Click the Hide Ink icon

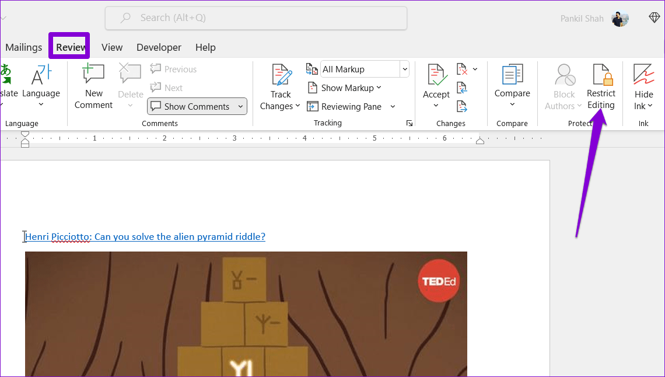(643, 86)
